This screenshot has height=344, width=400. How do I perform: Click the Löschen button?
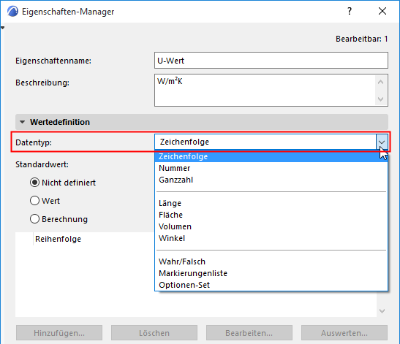154,333
